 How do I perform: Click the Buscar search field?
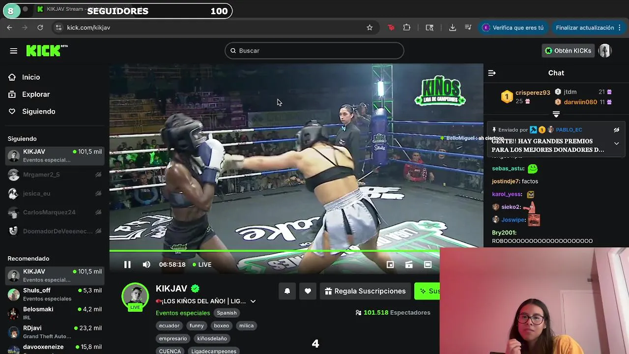point(314,51)
